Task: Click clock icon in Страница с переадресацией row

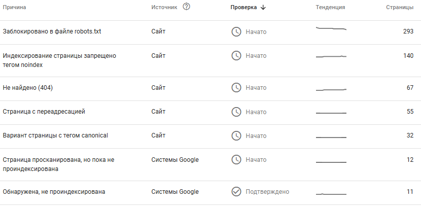Action: coord(236,112)
